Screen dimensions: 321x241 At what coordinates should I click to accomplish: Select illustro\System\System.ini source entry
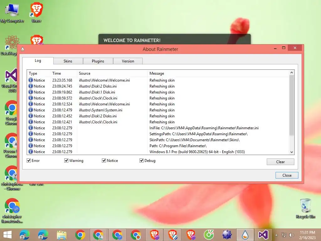point(101,110)
